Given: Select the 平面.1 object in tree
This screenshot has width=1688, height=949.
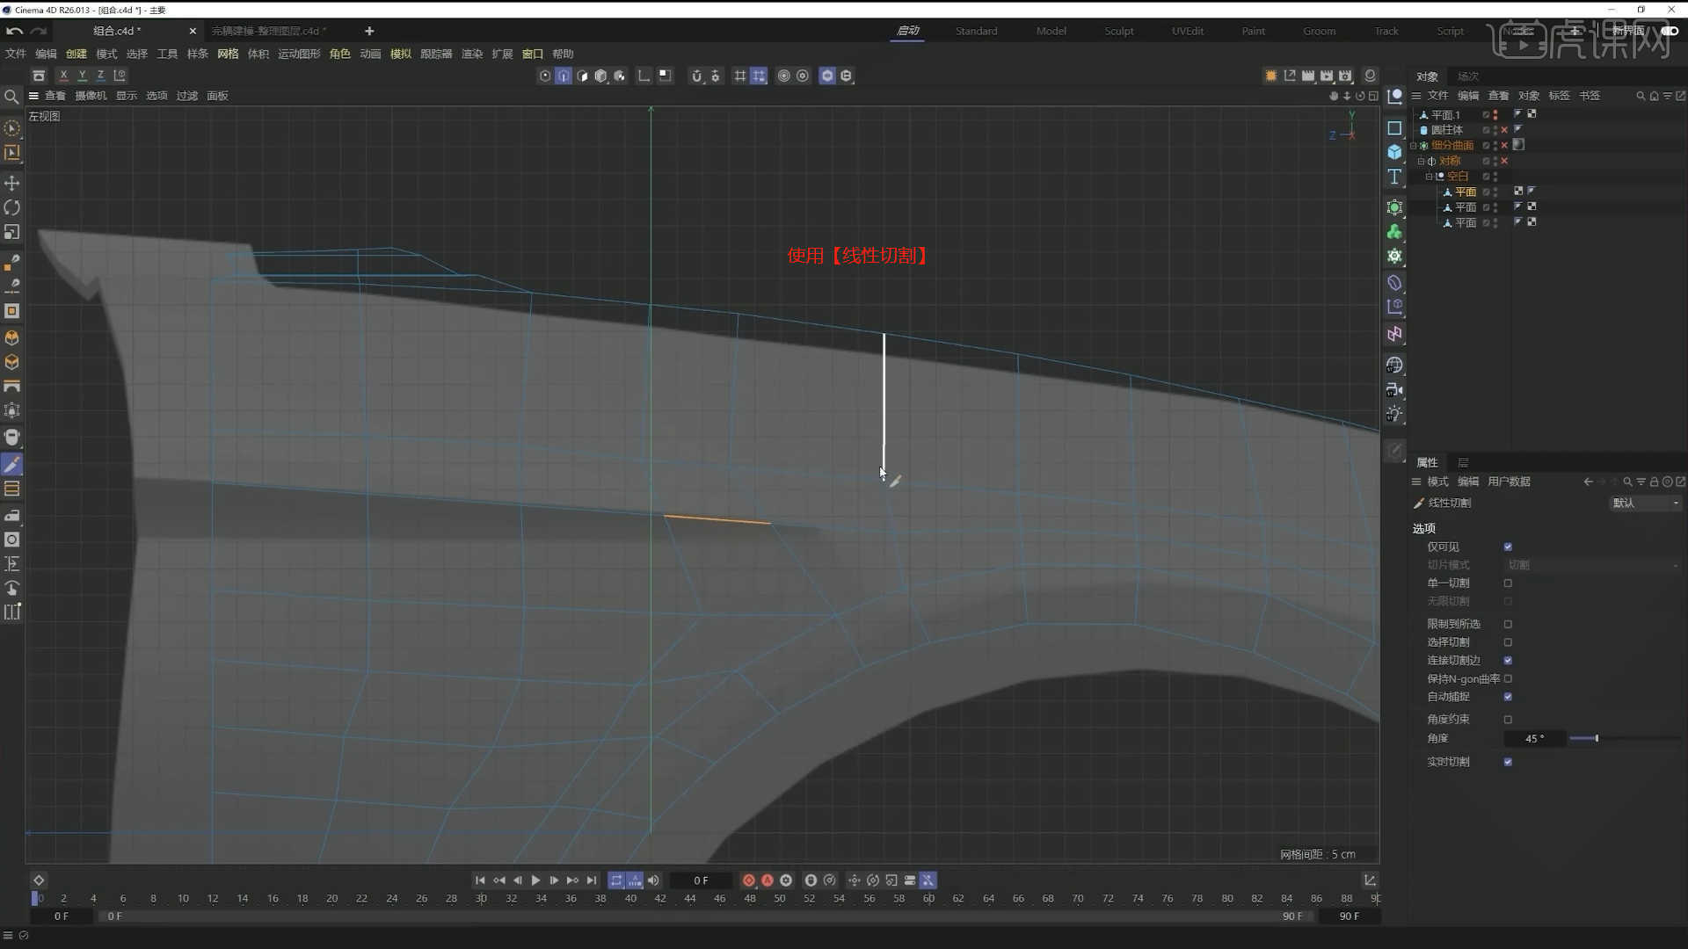Looking at the screenshot, I should [x=1445, y=115].
